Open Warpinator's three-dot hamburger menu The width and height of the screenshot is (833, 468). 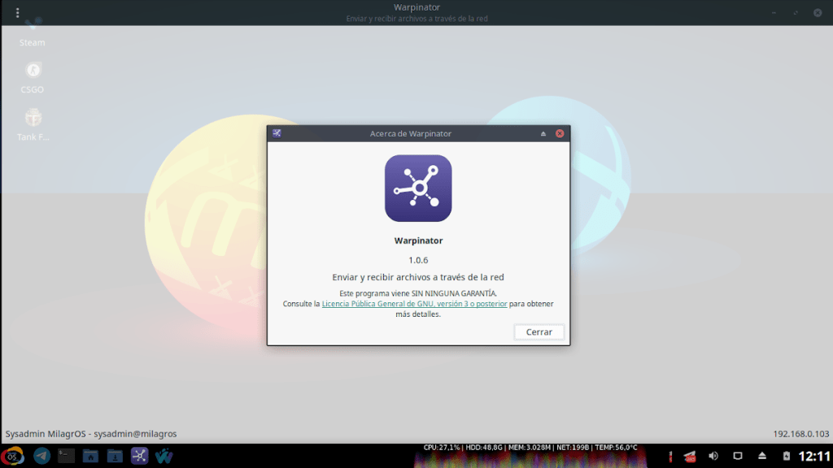click(18, 12)
